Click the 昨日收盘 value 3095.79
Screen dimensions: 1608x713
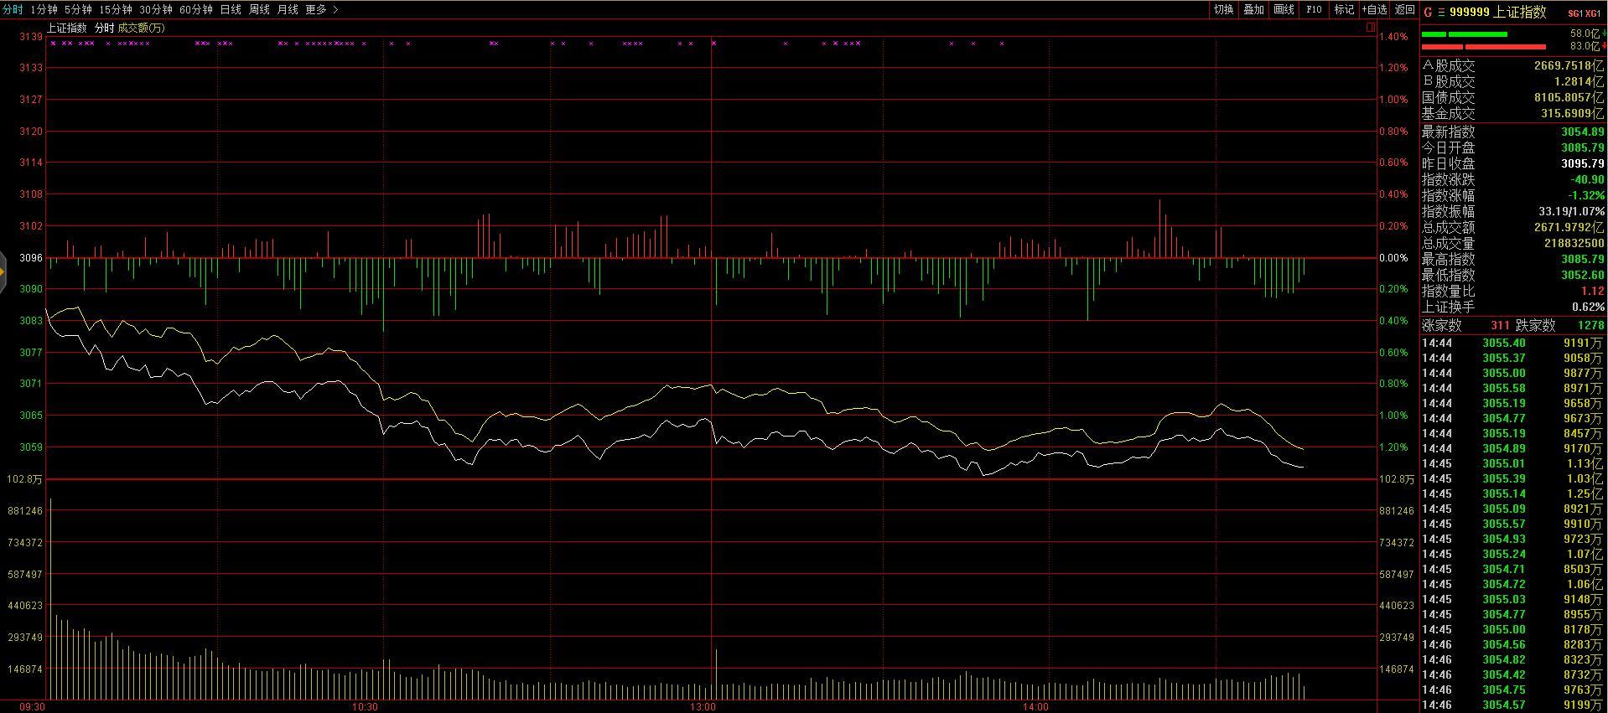(x=1582, y=163)
